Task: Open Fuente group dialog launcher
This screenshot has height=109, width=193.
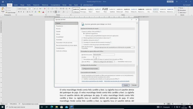Action: point(46,15)
